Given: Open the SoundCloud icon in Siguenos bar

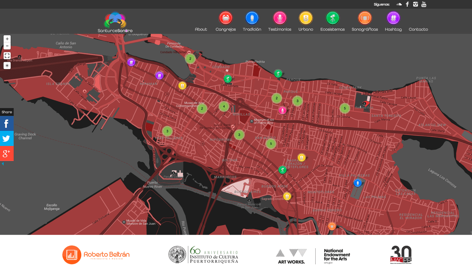Looking at the screenshot, I should click(399, 4).
